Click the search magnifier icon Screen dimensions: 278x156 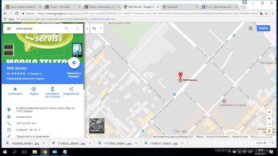[67, 29]
